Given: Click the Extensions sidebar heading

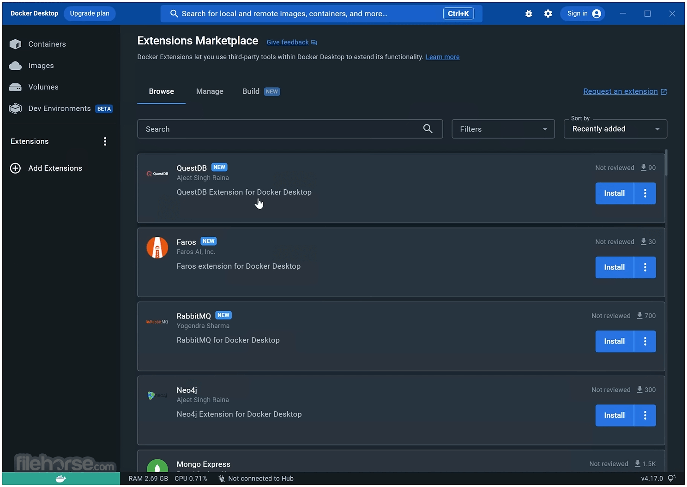Looking at the screenshot, I should coord(30,141).
